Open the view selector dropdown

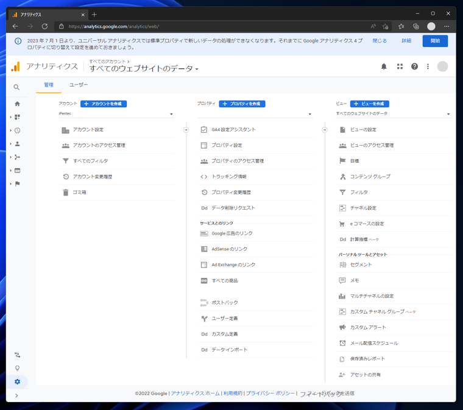pos(394,114)
